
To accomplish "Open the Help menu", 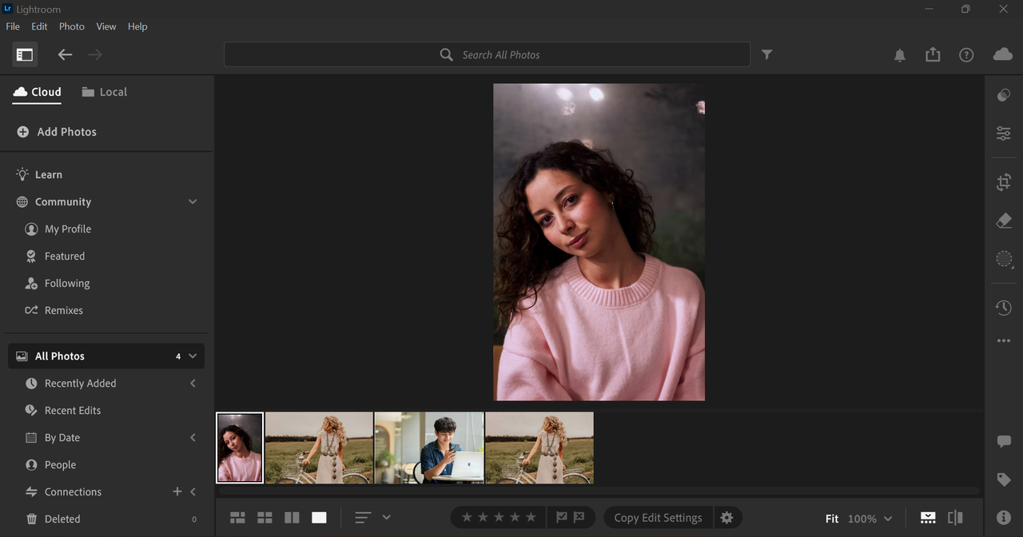I will point(137,26).
